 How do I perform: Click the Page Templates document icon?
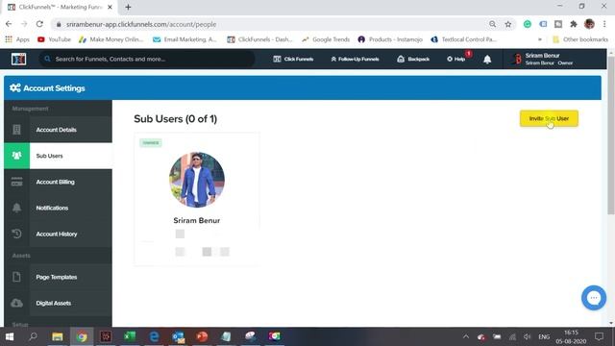pos(17,277)
